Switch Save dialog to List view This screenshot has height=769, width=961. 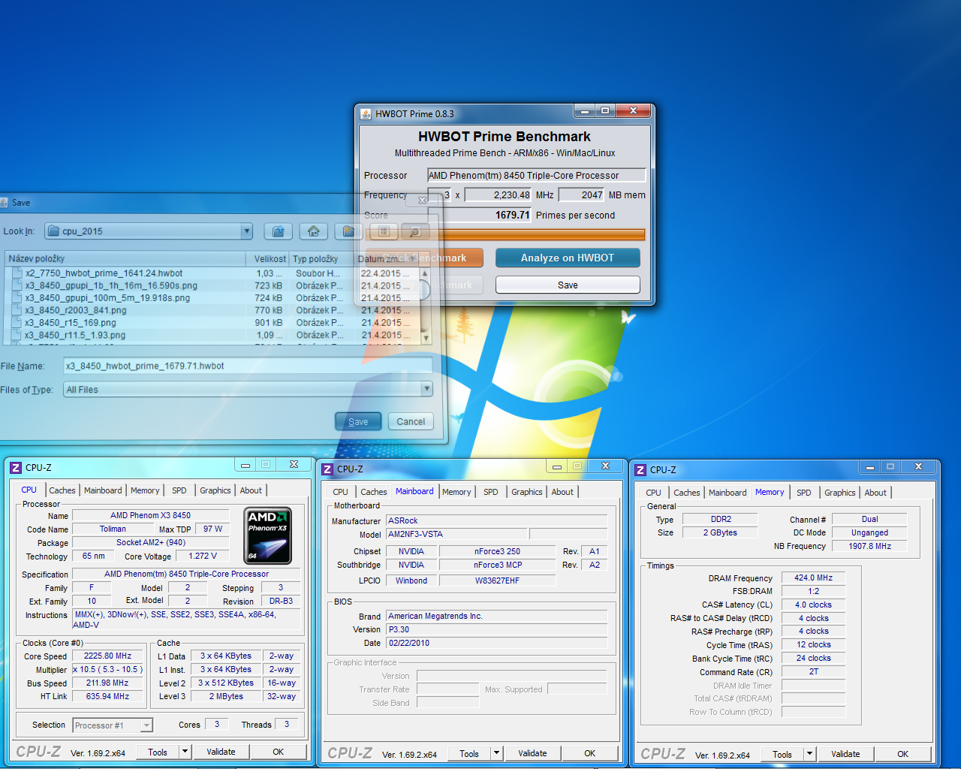pyautogui.click(x=384, y=232)
